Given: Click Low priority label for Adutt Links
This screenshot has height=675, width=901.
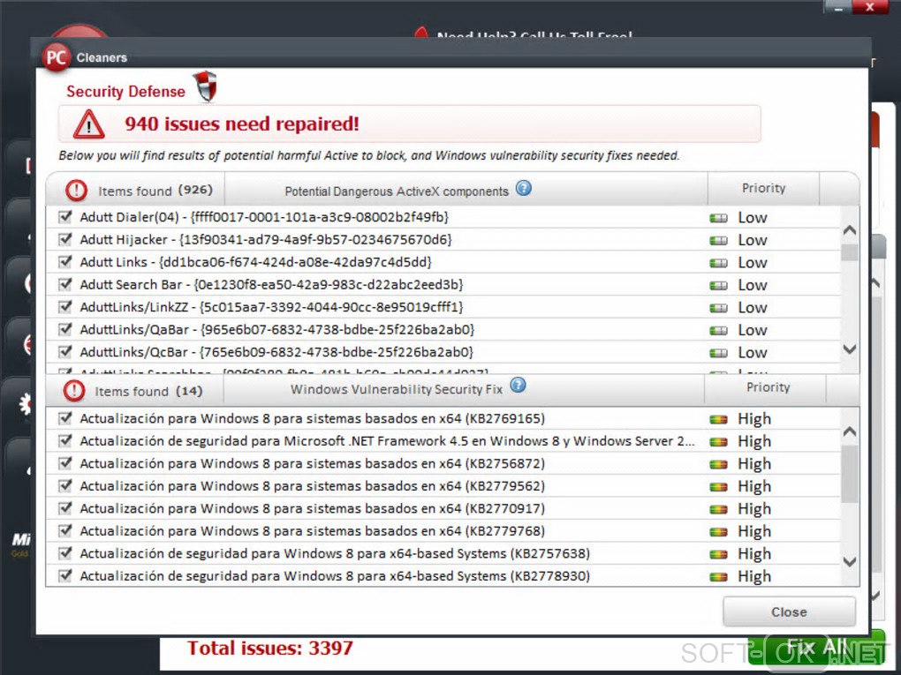Looking at the screenshot, I should click(753, 263).
